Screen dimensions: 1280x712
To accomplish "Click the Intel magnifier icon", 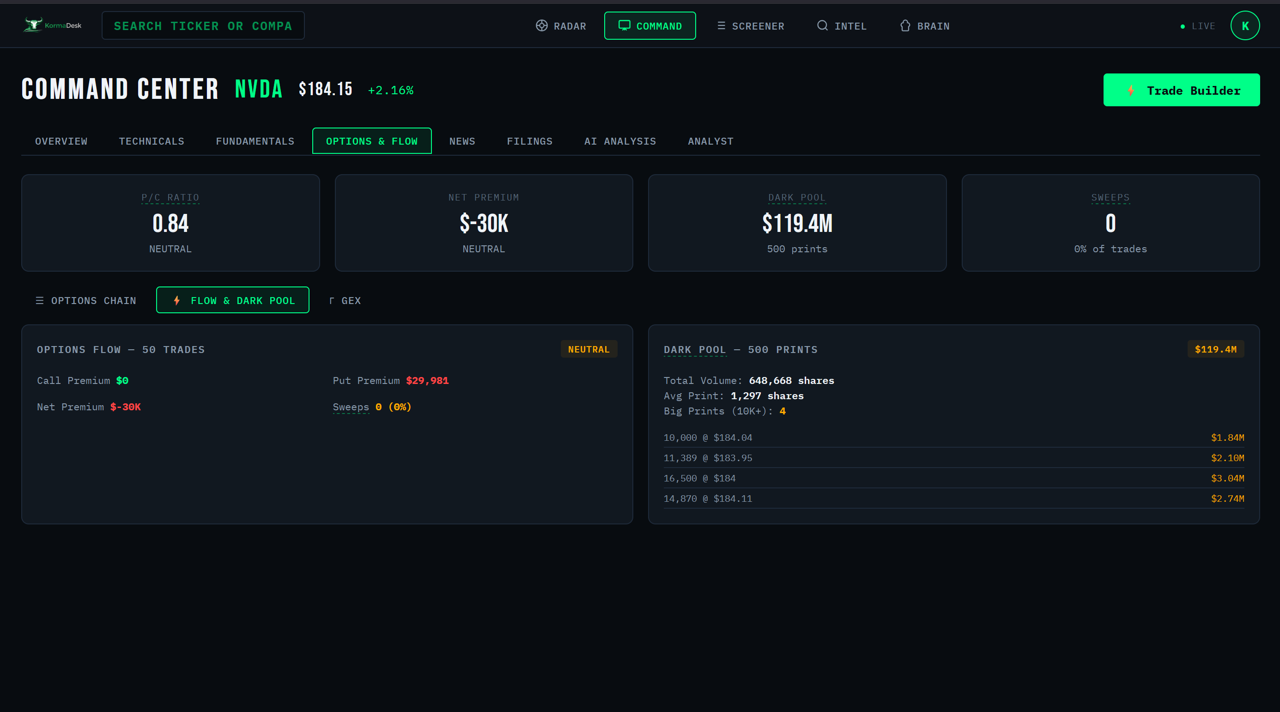I will point(822,26).
